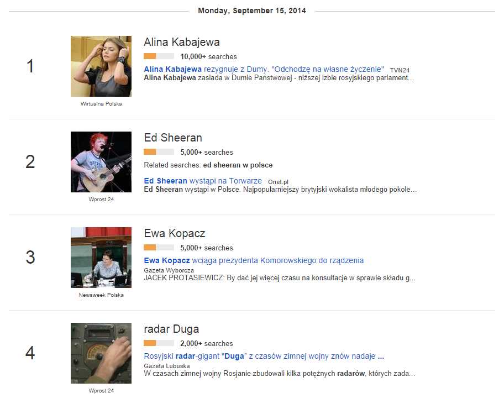Image resolution: width=499 pixels, height=398 pixels.
Task: Search related term ed sheeran w polsce
Action: click(238, 165)
